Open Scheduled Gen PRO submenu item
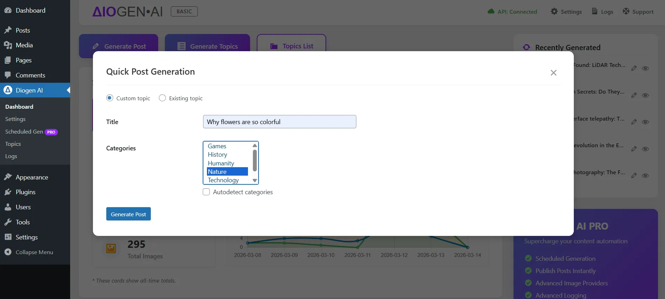665x299 pixels. click(32, 131)
